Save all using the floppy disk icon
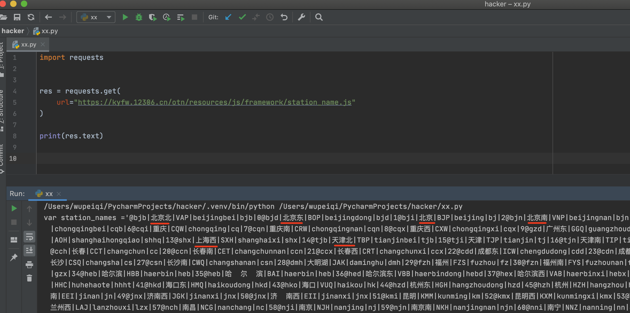The image size is (630, 313). (17, 17)
